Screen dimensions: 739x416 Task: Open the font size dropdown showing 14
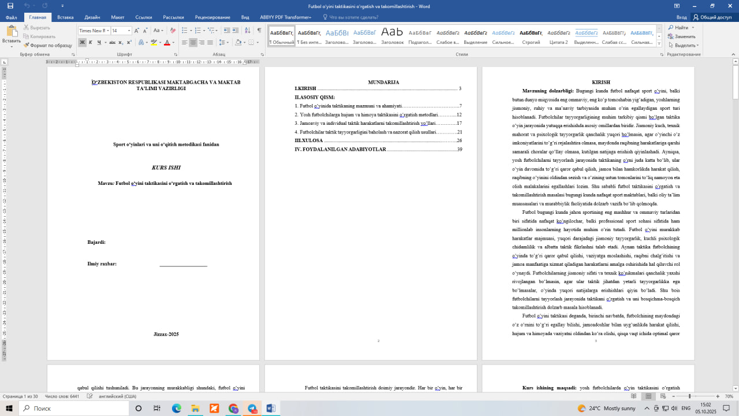pyautogui.click(x=129, y=31)
